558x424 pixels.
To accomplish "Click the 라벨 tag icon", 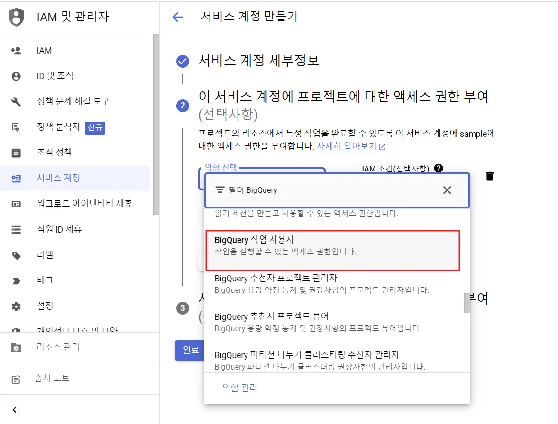I will pyautogui.click(x=16, y=255).
